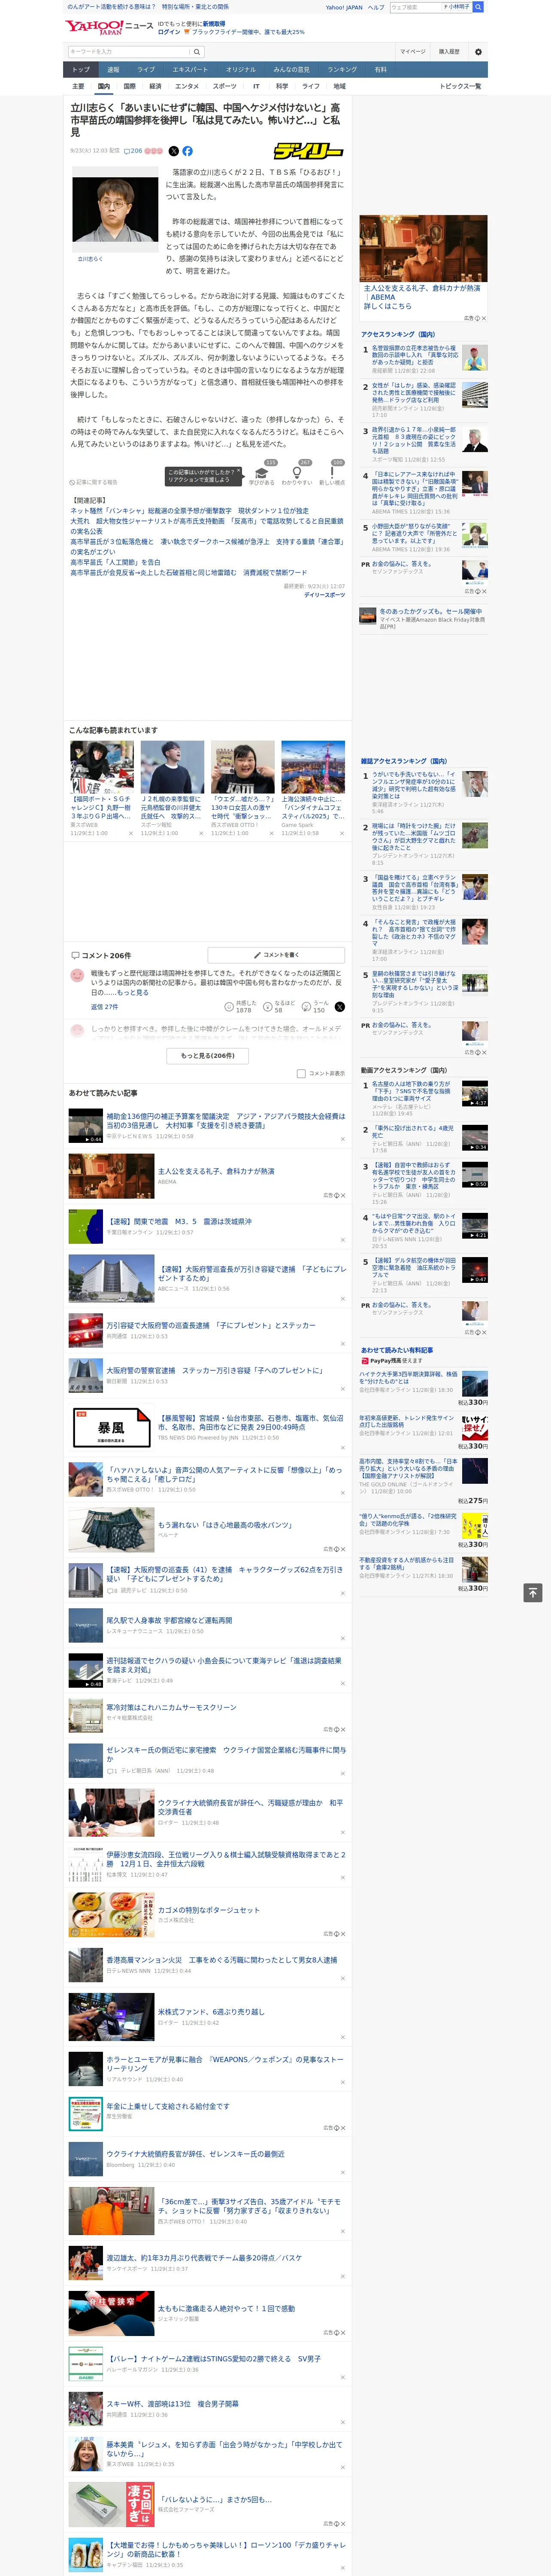Image resolution: width=551 pixels, height=2576 pixels.
Task: Open スキーW杯、渡部暁は13位 article
Action: (x=172, y=2403)
